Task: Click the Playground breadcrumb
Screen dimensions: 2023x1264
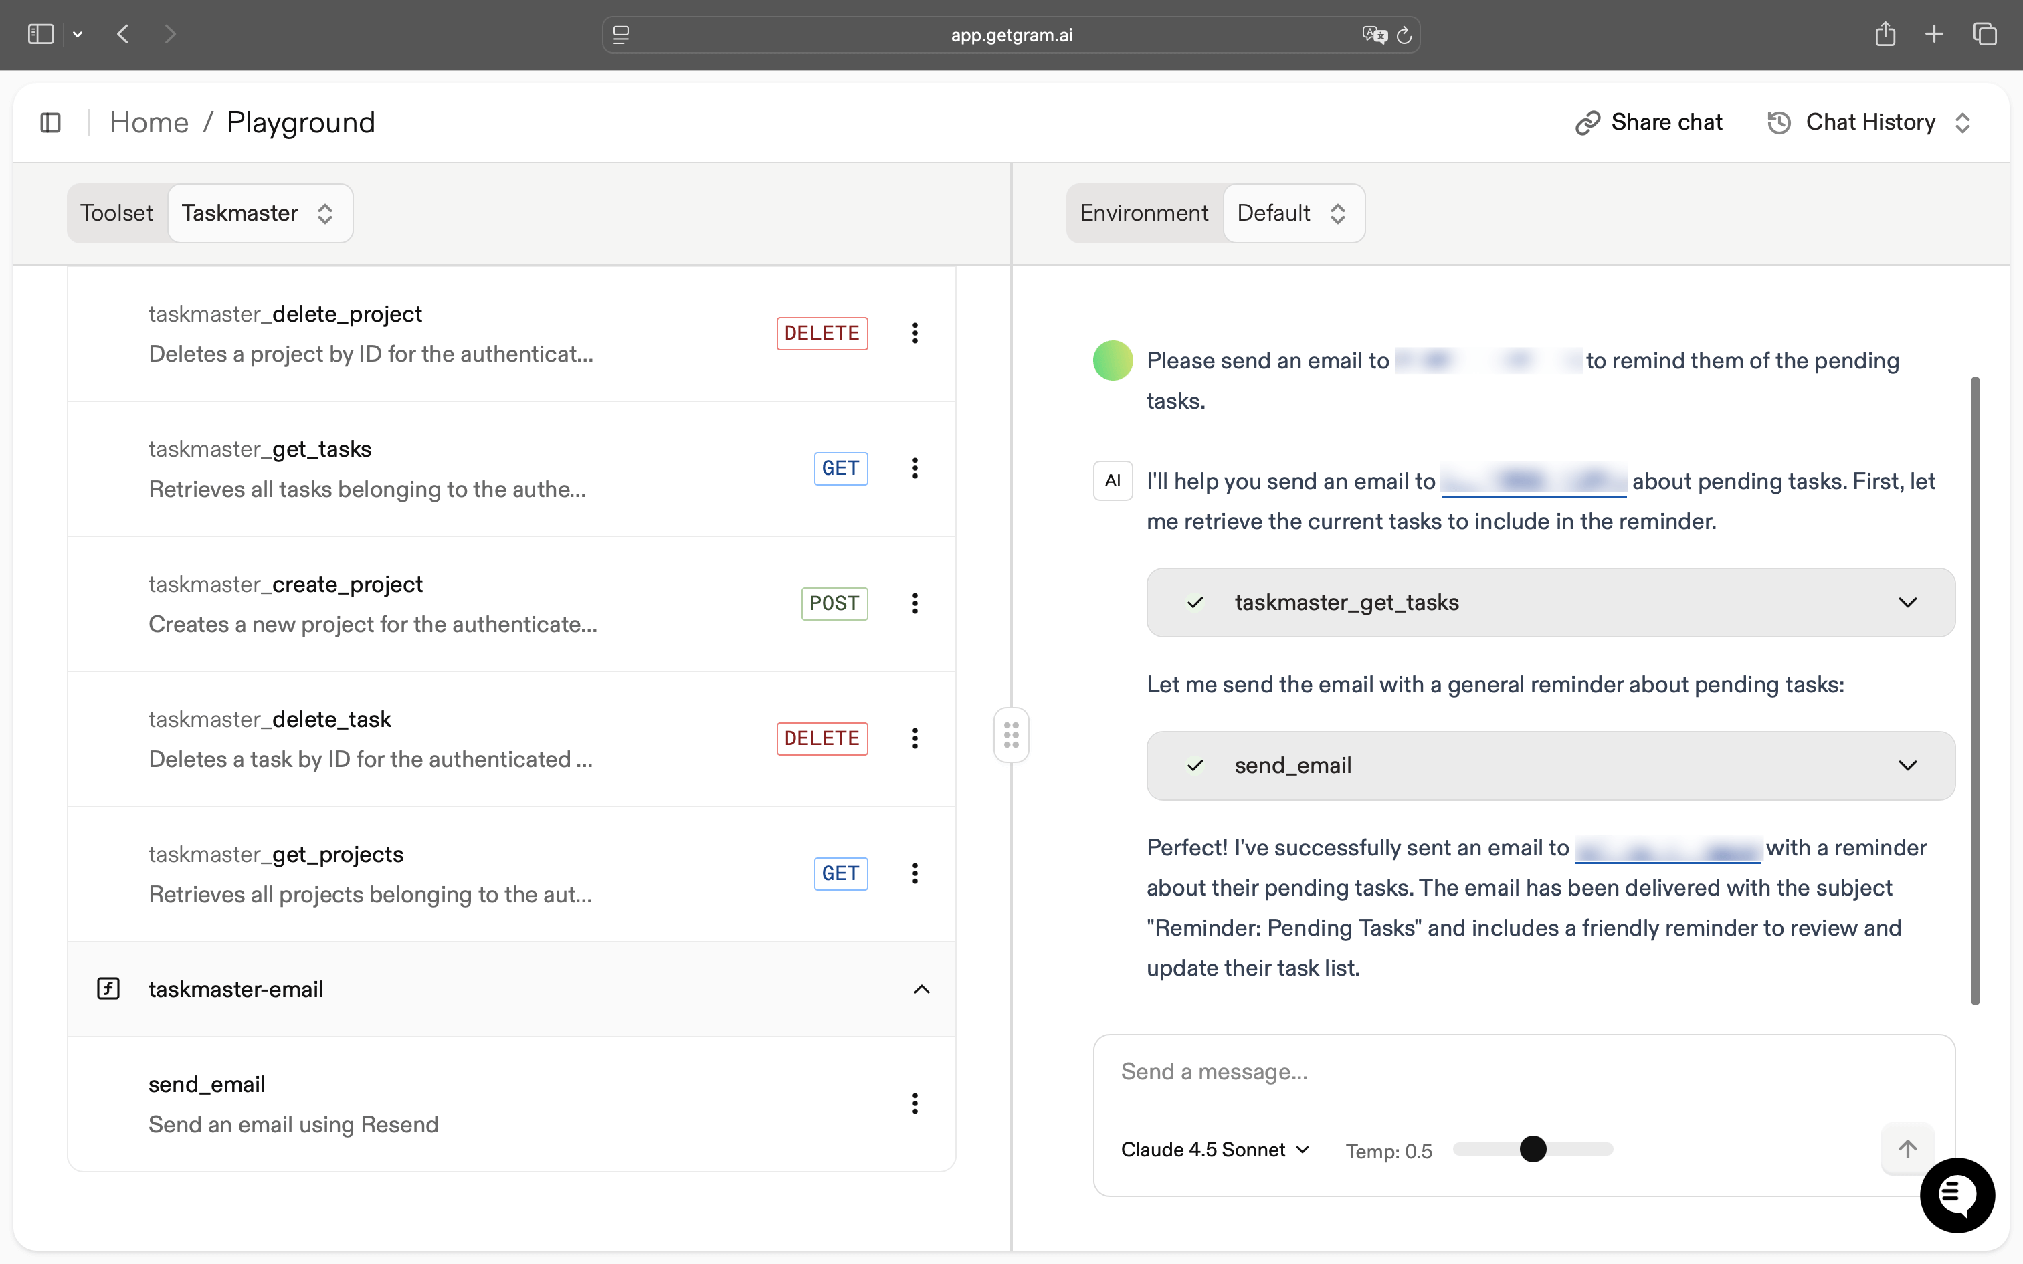Action: pyautogui.click(x=301, y=123)
